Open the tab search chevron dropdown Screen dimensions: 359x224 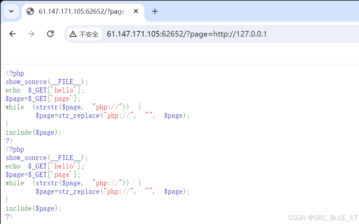(x=11, y=11)
